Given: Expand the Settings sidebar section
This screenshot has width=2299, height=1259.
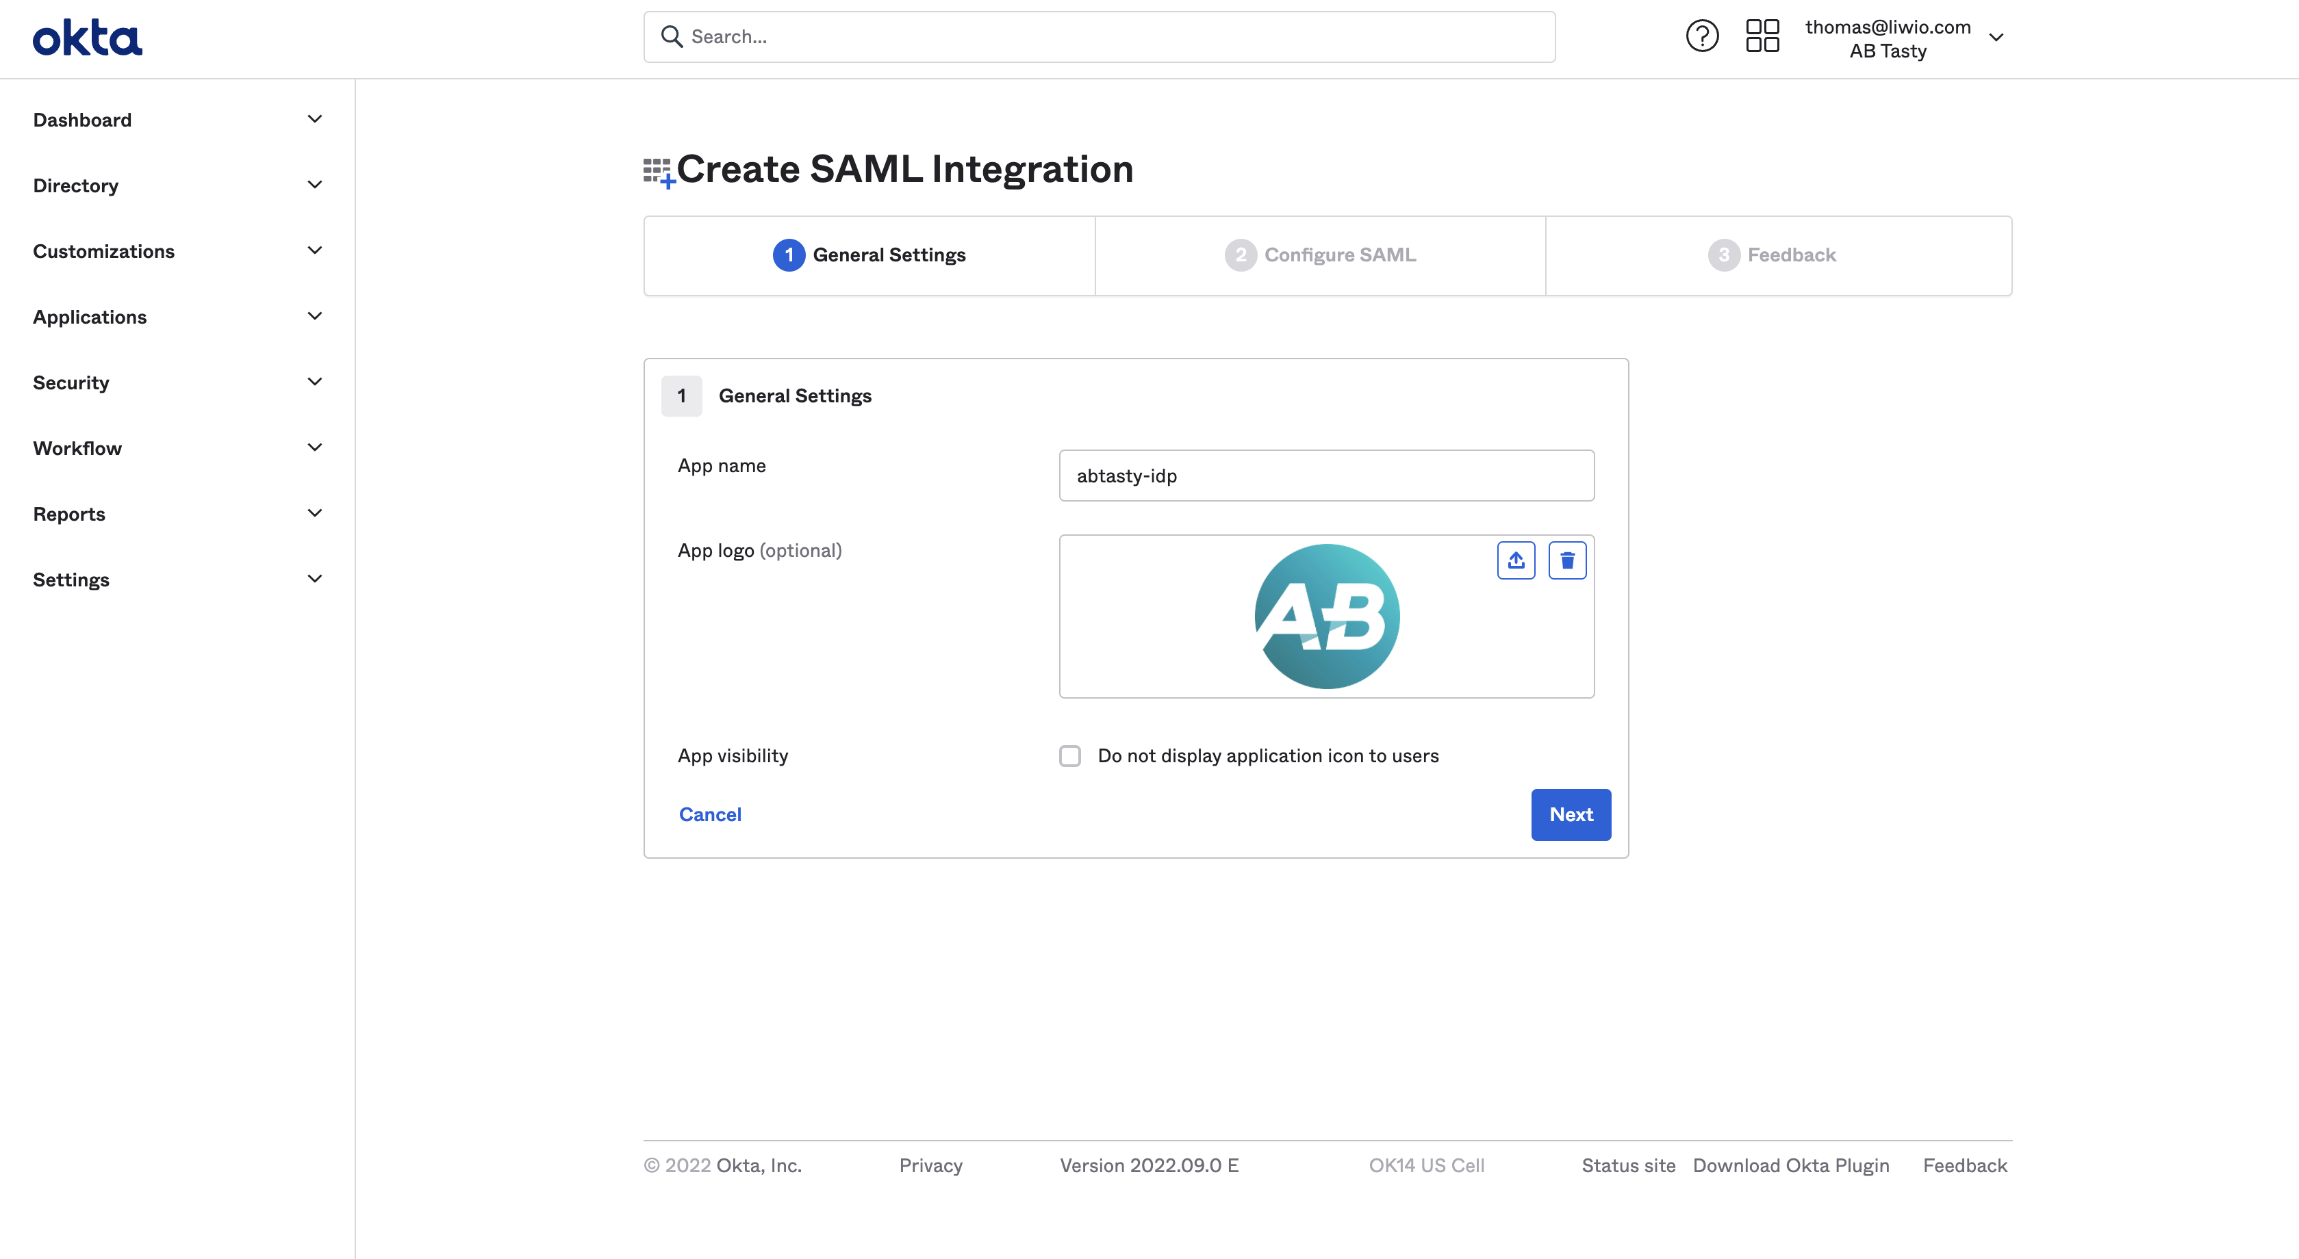Looking at the screenshot, I should pos(177,580).
